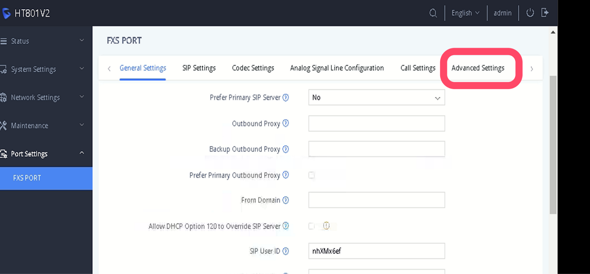
Task: Open the Prefer Primary SIP Server dropdown
Action: point(376,98)
